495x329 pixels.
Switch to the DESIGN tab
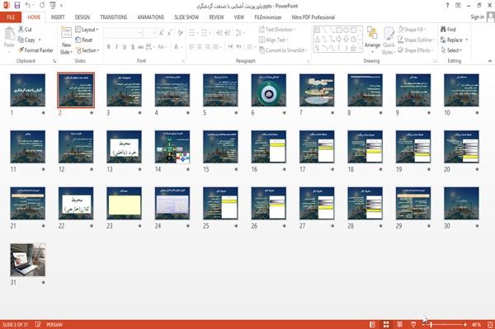coord(82,17)
